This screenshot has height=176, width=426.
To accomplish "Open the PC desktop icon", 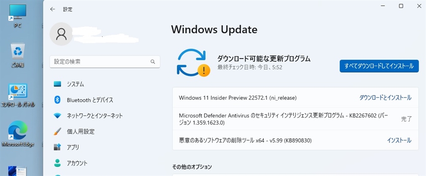I will pyautogui.click(x=17, y=14).
